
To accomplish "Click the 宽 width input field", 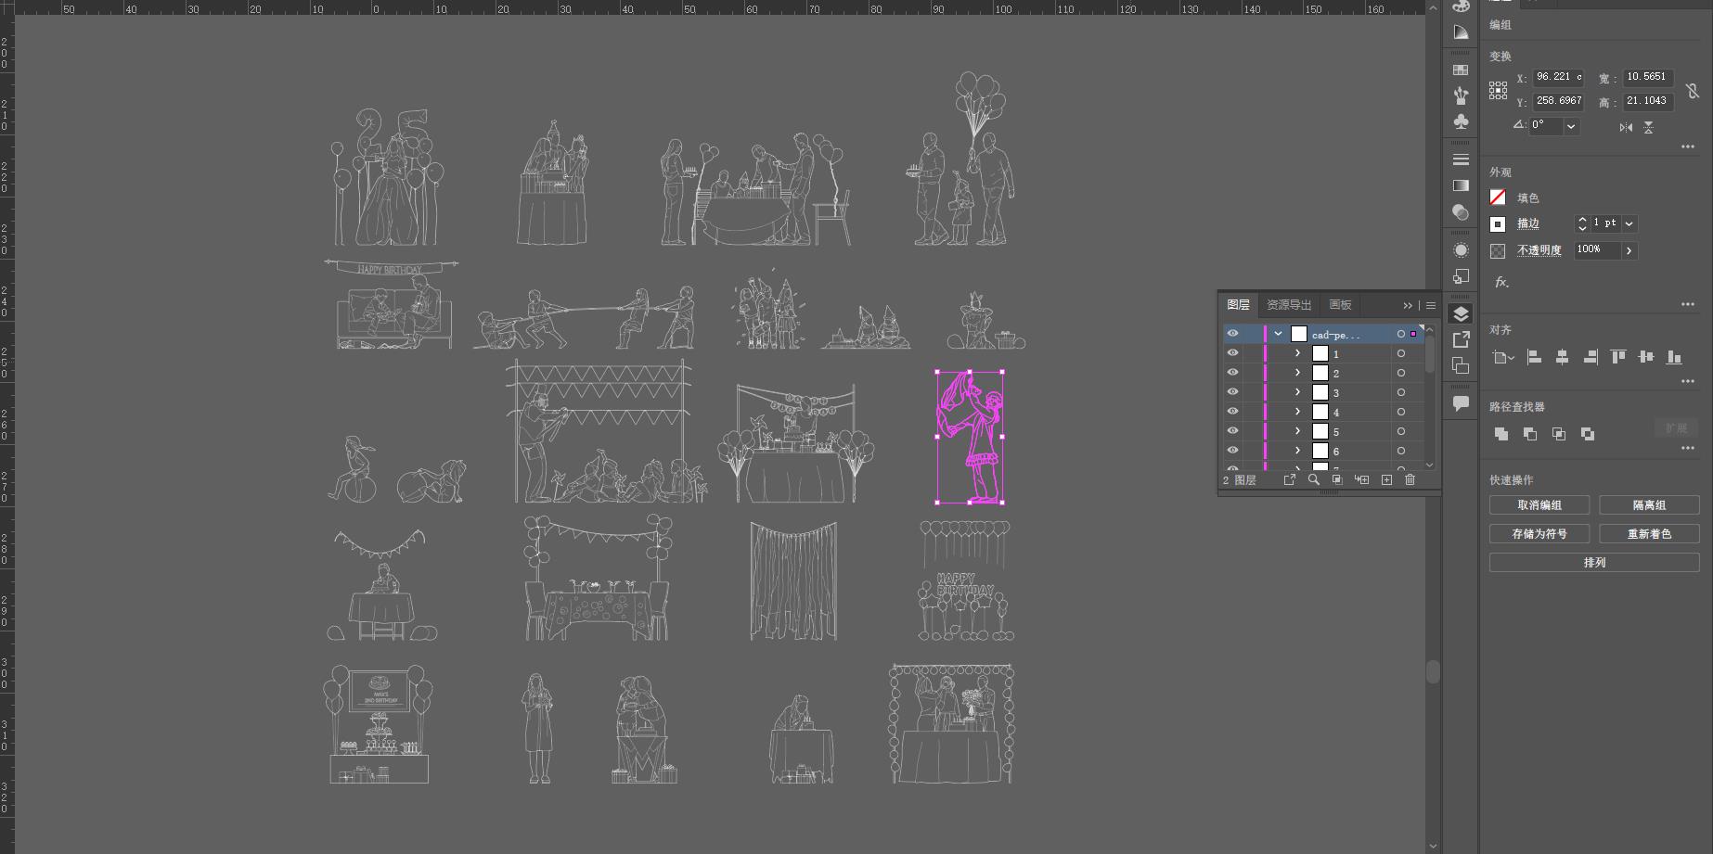I will (1646, 77).
